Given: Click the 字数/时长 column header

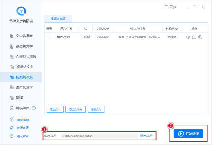Looking at the screenshot, I should (x=103, y=29).
